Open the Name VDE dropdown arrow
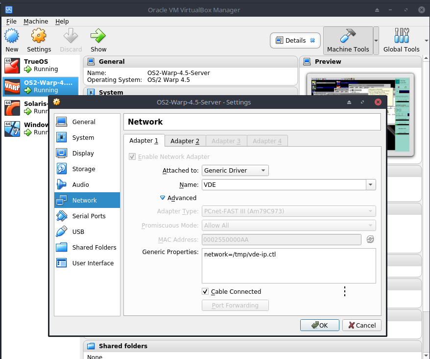 pos(370,184)
